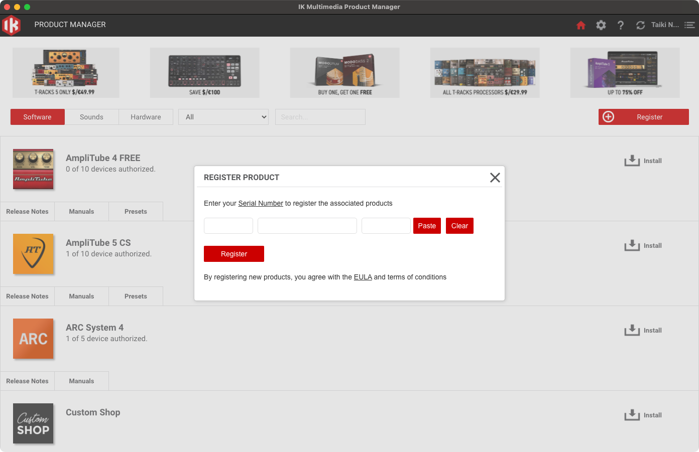The height and width of the screenshot is (452, 699).
Task: Open the SAVE $/€100 promo banner
Action: tap(205, 73)
